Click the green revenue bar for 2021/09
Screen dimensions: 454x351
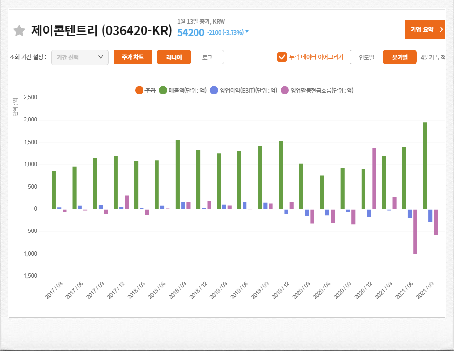tap(425, 165)
